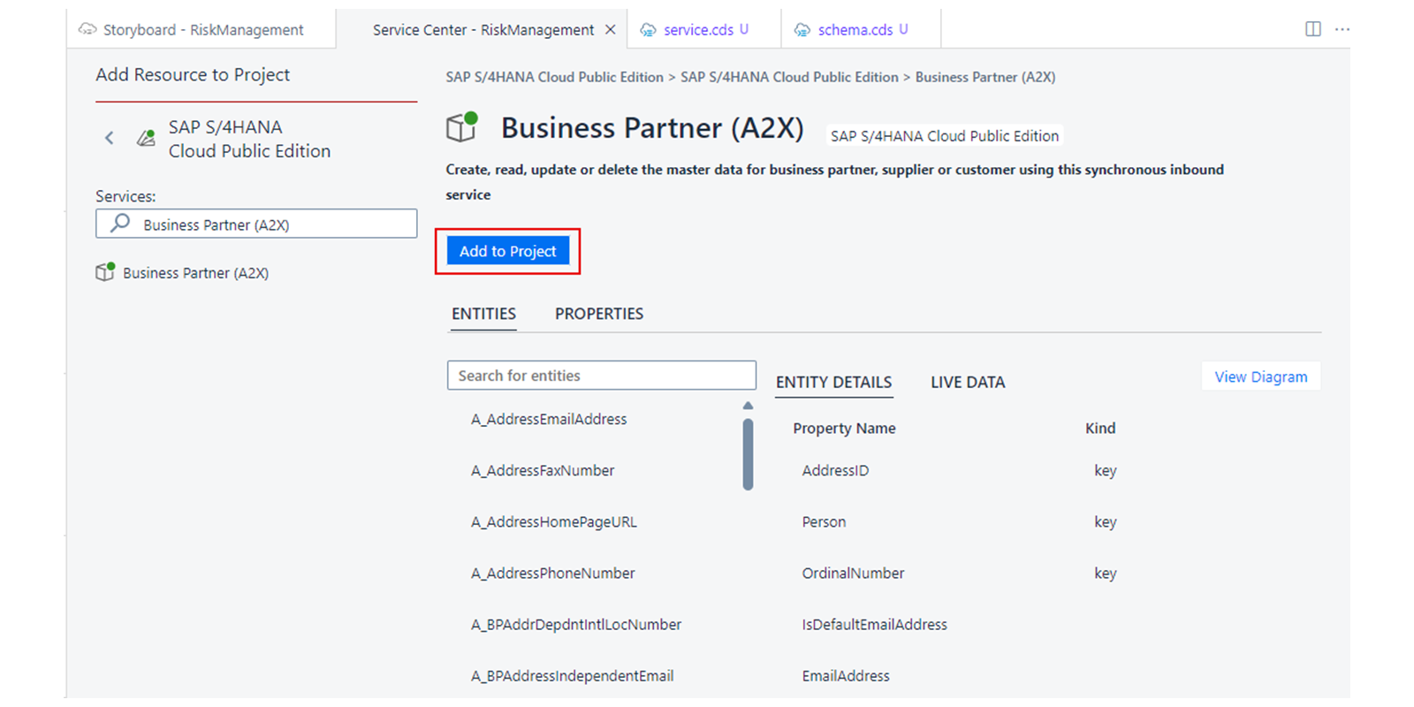Click the IsDefaultEmailAddress property name

pyautogui.click(x=874, y=624)
